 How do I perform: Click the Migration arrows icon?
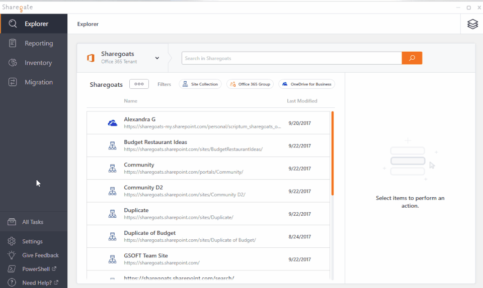click(13, 82)
